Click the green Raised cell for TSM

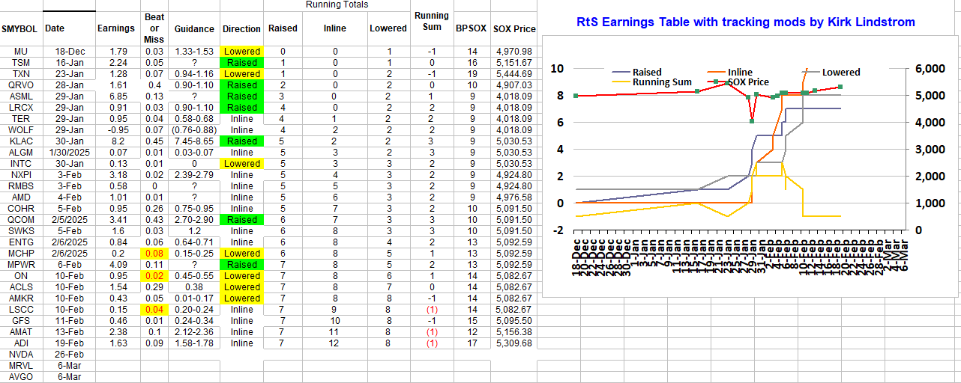pos(242,63)
